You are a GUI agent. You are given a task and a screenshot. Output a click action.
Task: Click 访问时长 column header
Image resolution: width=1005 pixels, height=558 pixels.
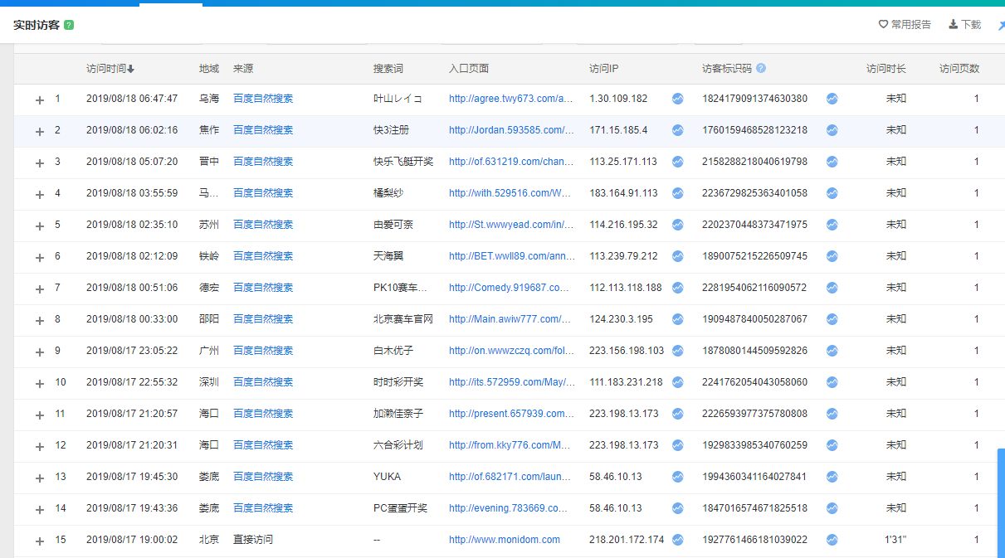886,69
